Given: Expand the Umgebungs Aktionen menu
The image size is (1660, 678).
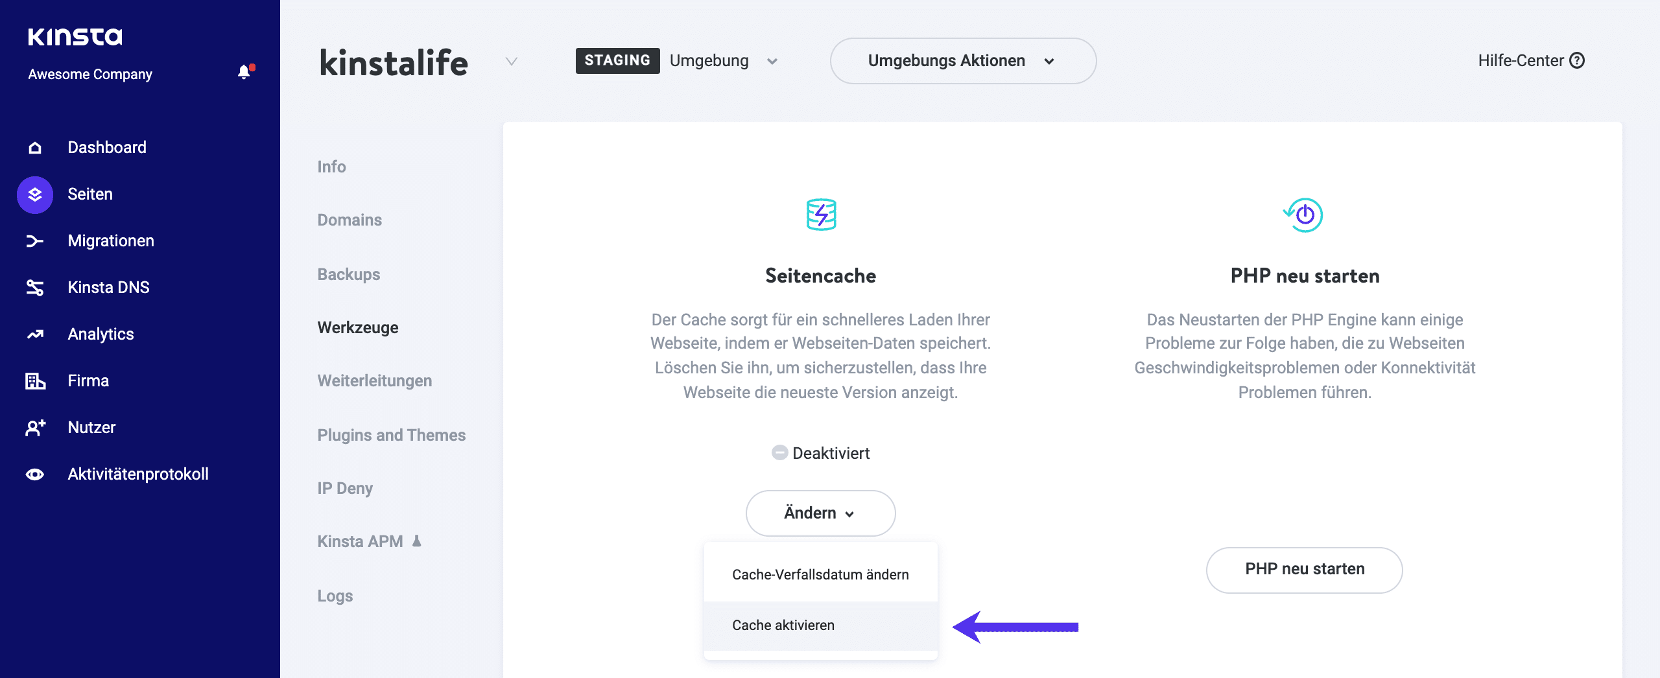Looking at the screenshot, I should pos(962,61).
